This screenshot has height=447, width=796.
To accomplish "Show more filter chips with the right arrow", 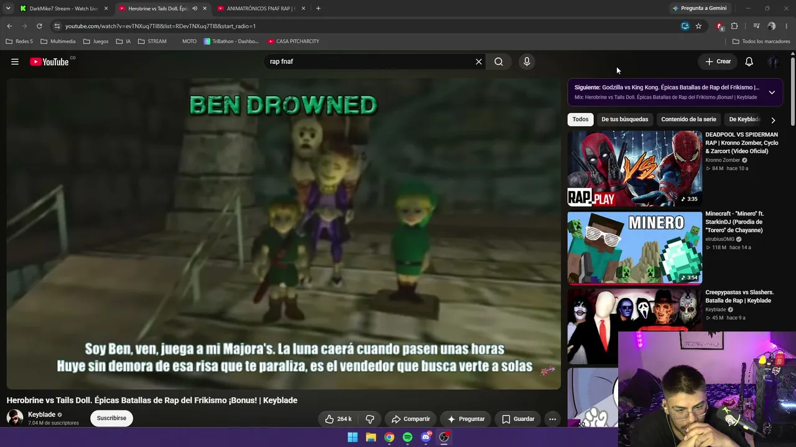I will click(x=773, y=120).
